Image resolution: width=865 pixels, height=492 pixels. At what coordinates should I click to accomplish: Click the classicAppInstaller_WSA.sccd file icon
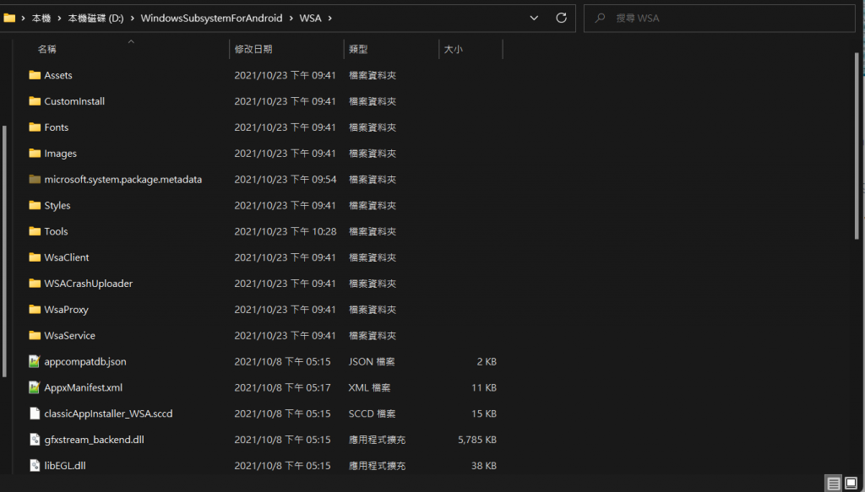[x=35, y=414]
